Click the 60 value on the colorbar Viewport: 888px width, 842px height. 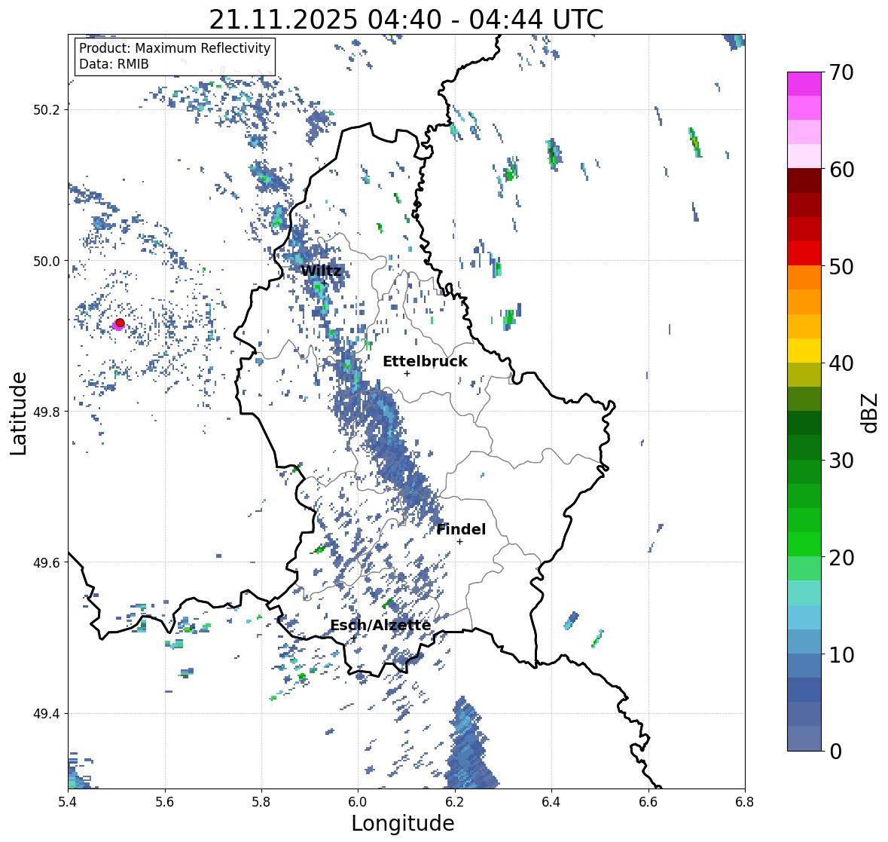pyautogui.click(x=841, y=170)
